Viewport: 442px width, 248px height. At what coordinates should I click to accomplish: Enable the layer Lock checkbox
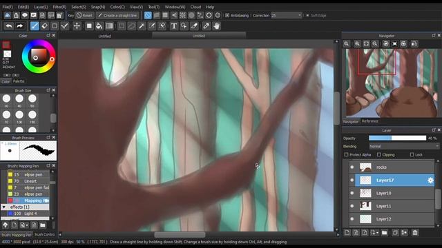coord(412,154)
